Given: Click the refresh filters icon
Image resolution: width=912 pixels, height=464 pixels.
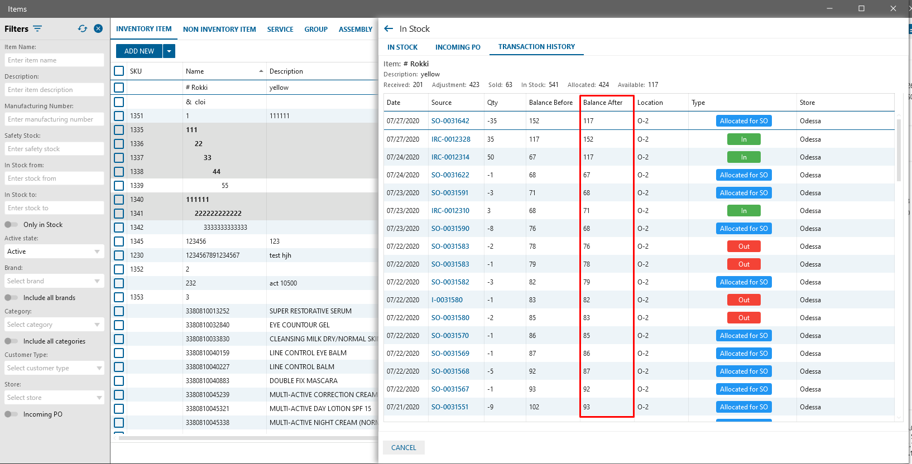Looking at the screenshot, I should 83,28.
